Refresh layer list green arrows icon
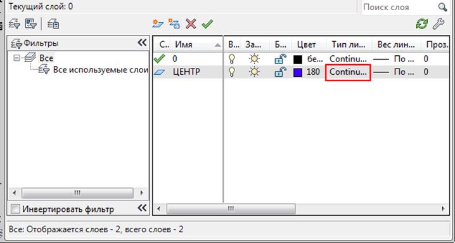This screenshot has width=455, height=243. coord(421,24)
